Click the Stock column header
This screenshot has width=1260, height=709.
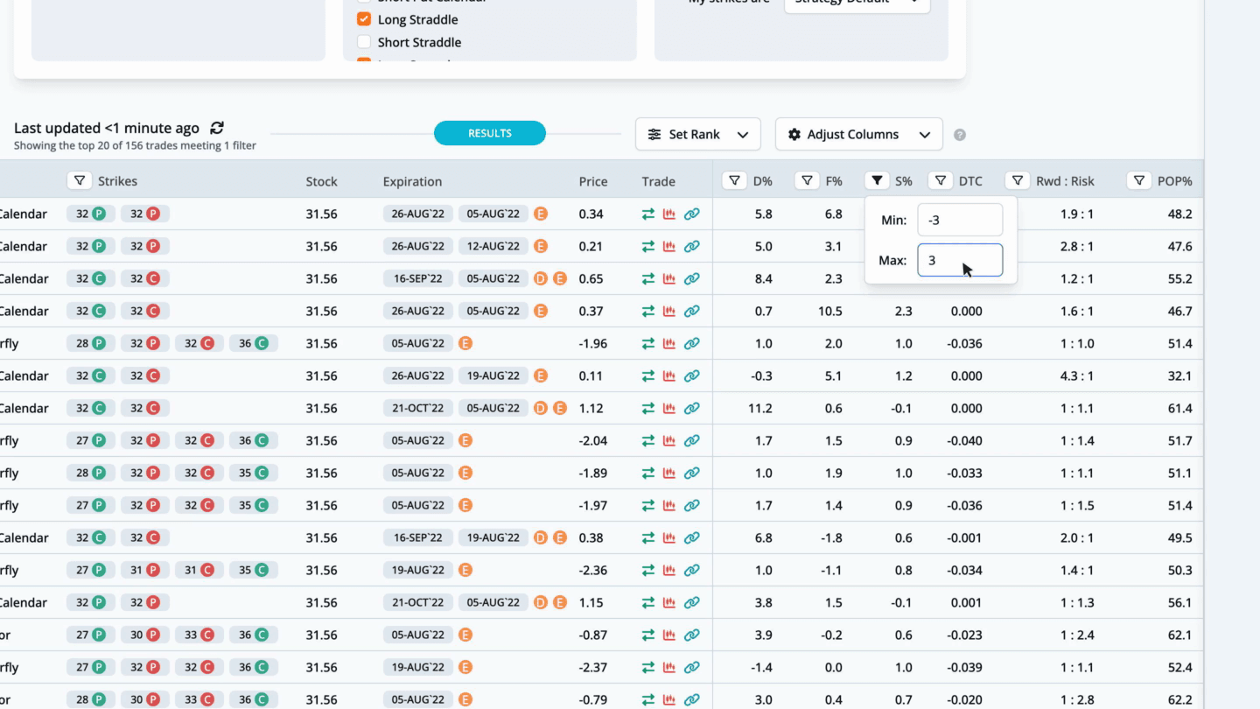pos(321,181)
